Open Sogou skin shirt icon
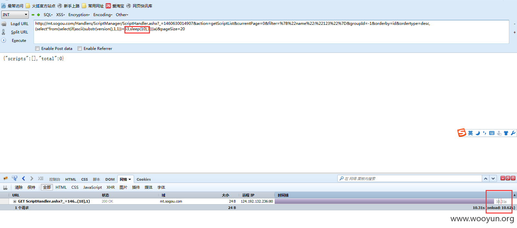The width and height of the screenshot is (517, 228). click(506, 133)
